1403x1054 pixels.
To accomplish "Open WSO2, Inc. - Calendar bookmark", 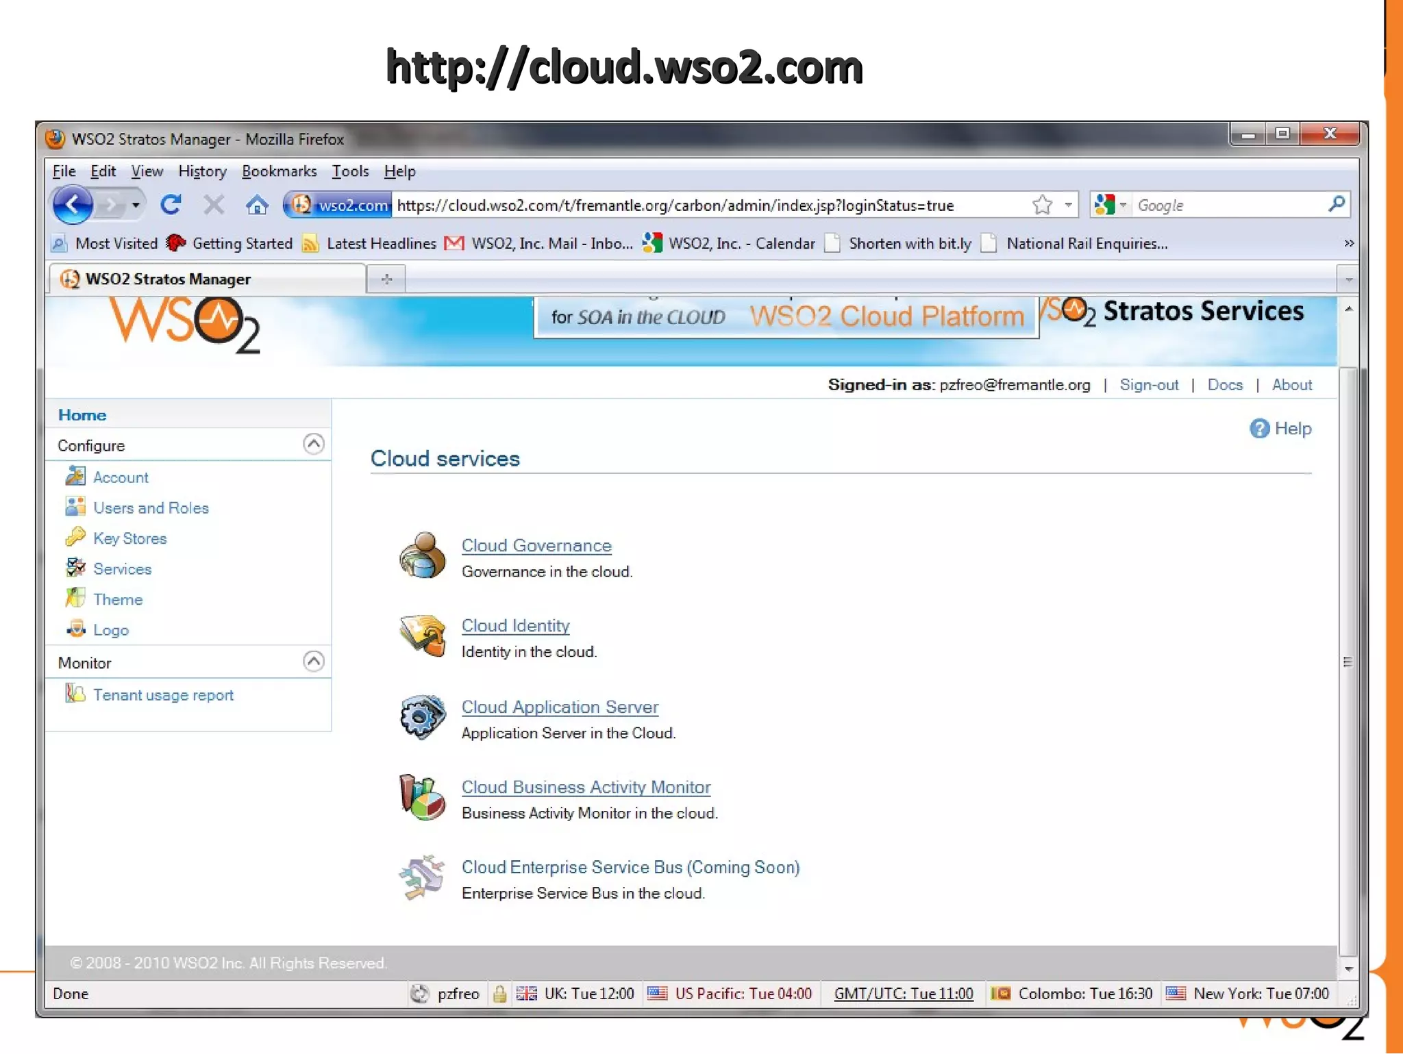I will pos(728,243).
